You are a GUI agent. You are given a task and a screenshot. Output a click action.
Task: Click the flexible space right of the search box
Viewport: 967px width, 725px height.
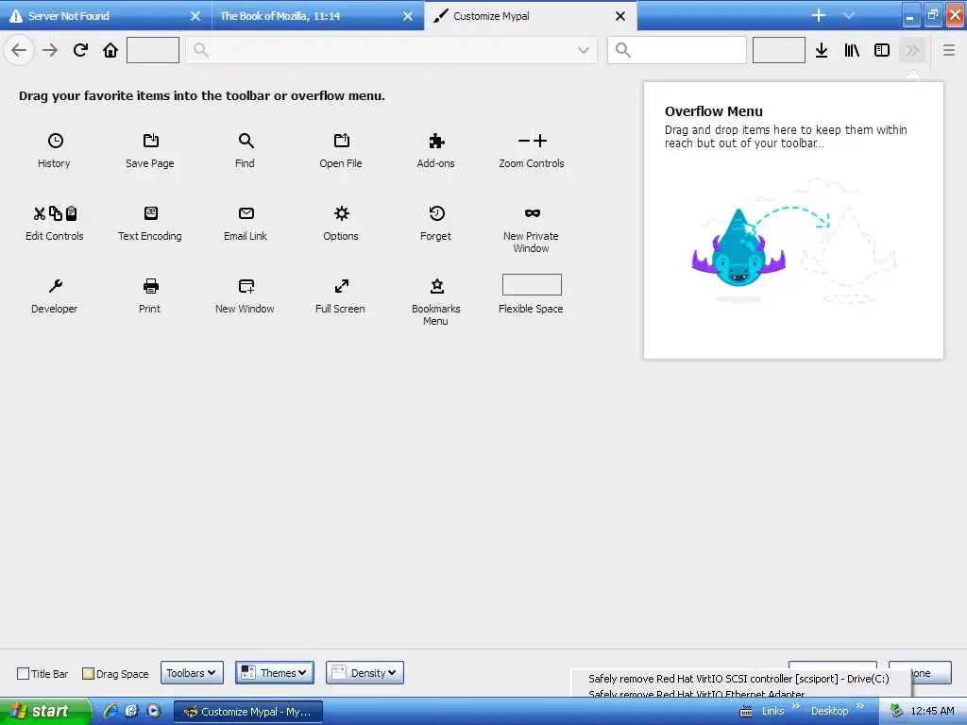(779, 50)
